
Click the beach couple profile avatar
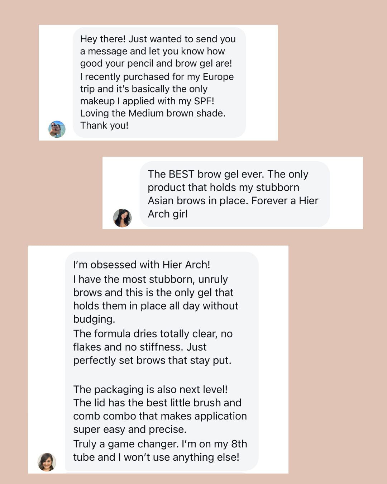[x=57, y=129]
